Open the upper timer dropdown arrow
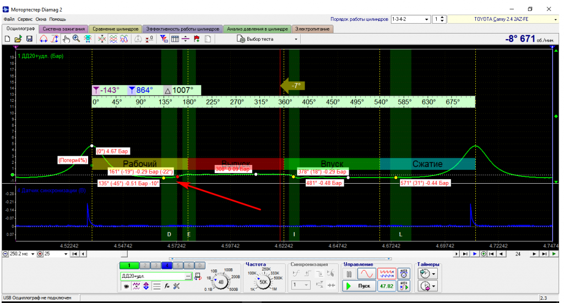The height and width of the screenshot is (303, 564). (433, 274)
